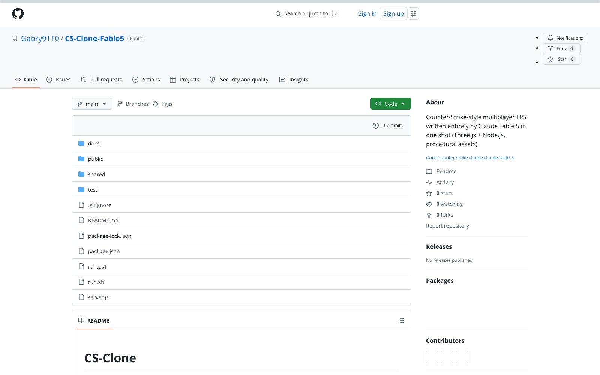Screen dimensions: 600x375
Task: Open the third contributor avatar
Action: (x=462, y=357)
